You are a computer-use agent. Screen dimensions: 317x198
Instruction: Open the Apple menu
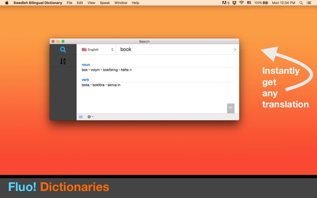click(x=7, y=3)
